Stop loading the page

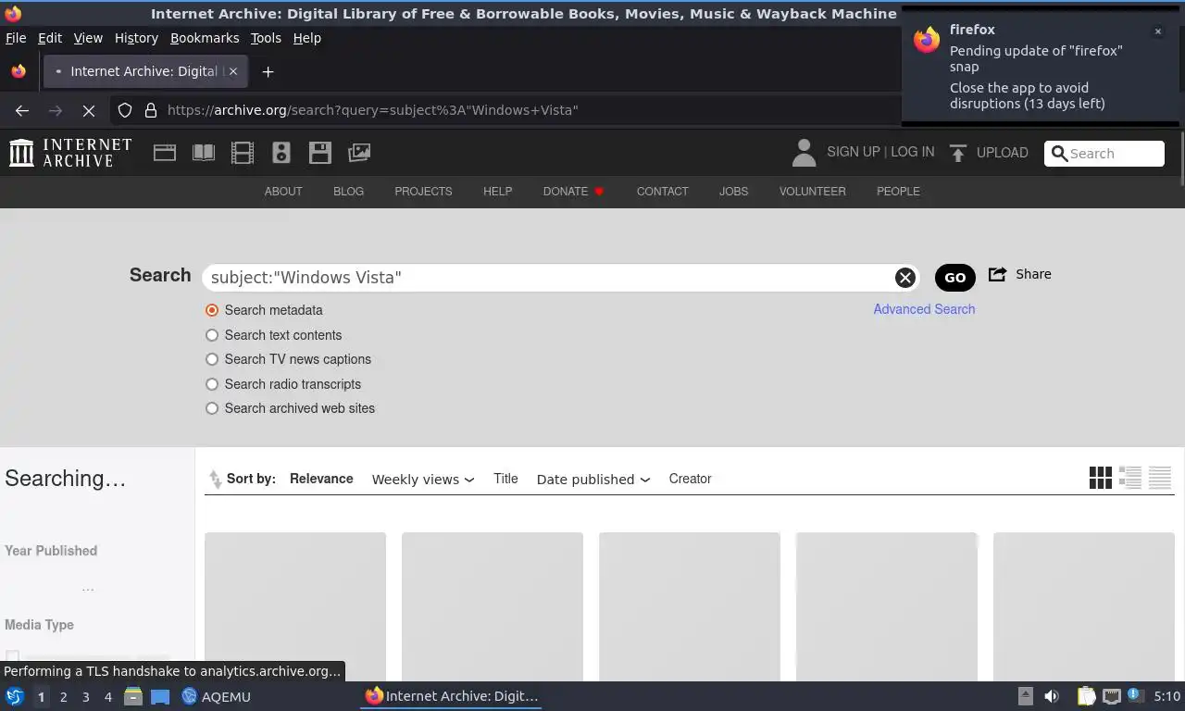(89, 110)
